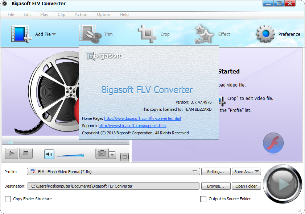Open the Clip menu
The image size is (305, 214).
[61, 14]
